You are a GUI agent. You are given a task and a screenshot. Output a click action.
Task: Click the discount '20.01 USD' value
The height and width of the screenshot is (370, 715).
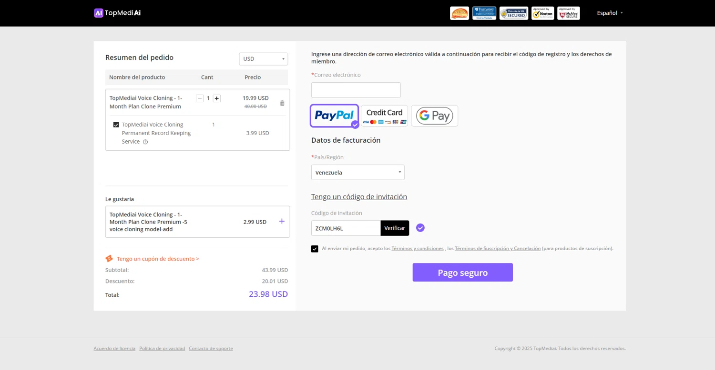click(275, 281)
